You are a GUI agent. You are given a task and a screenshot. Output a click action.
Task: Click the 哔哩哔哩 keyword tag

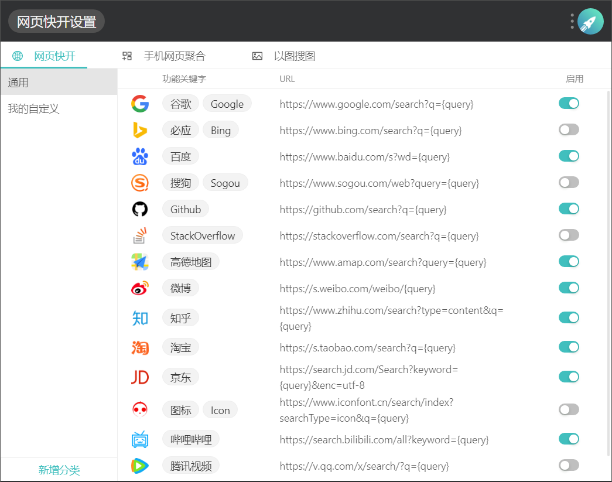pyautogui.click(x=191, y=439)
